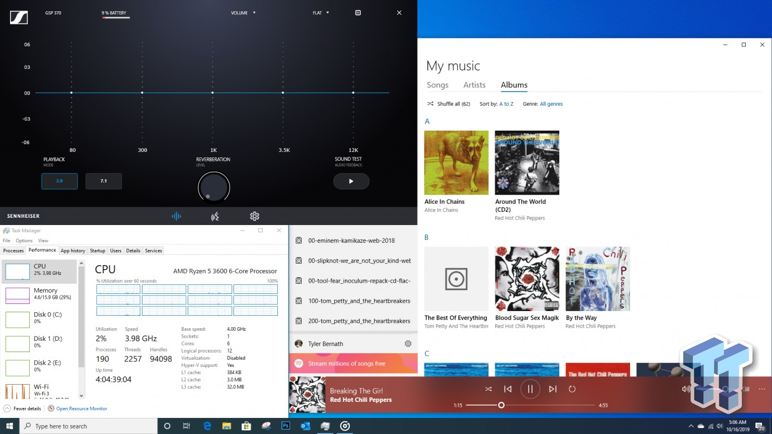Image resolution: width=772 pixels, height=434 pixels.
Task: Open Sennheiser microphone voice settings tab
Action: [x=215, y=216]
